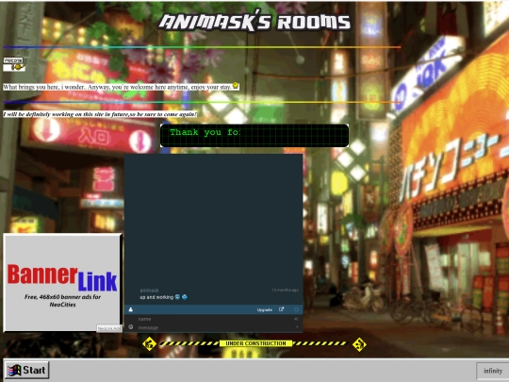The image size is (509, 382).
Task: Click the smiley emoji after welcome text
Action: [236, 86]
